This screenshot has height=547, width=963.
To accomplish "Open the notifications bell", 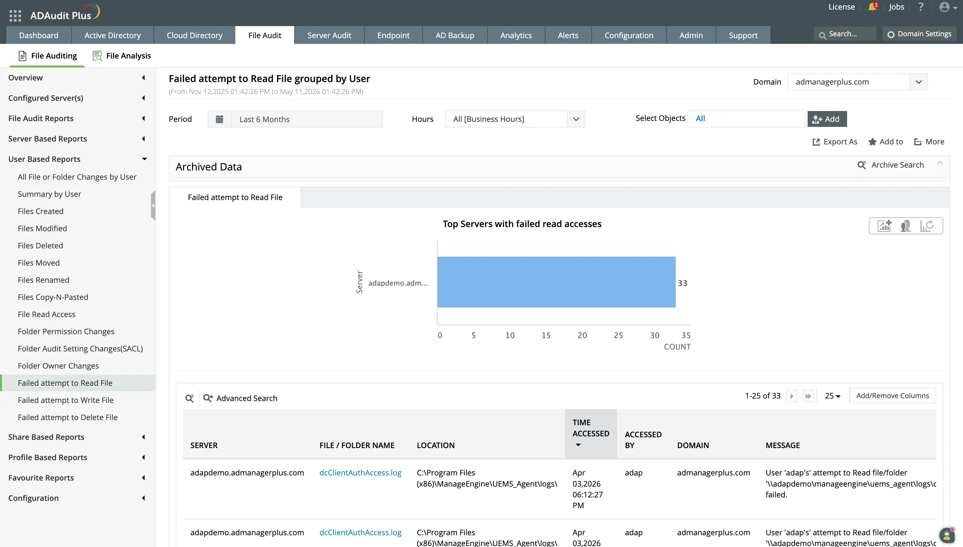I will [x=872, y=7].
